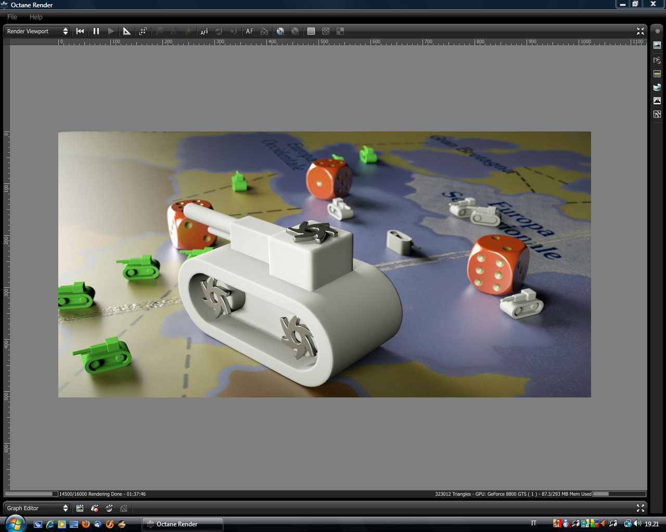Click the volume speaker tray icon
This screenshot has height=532, width=666.
[x=637, y=524]
